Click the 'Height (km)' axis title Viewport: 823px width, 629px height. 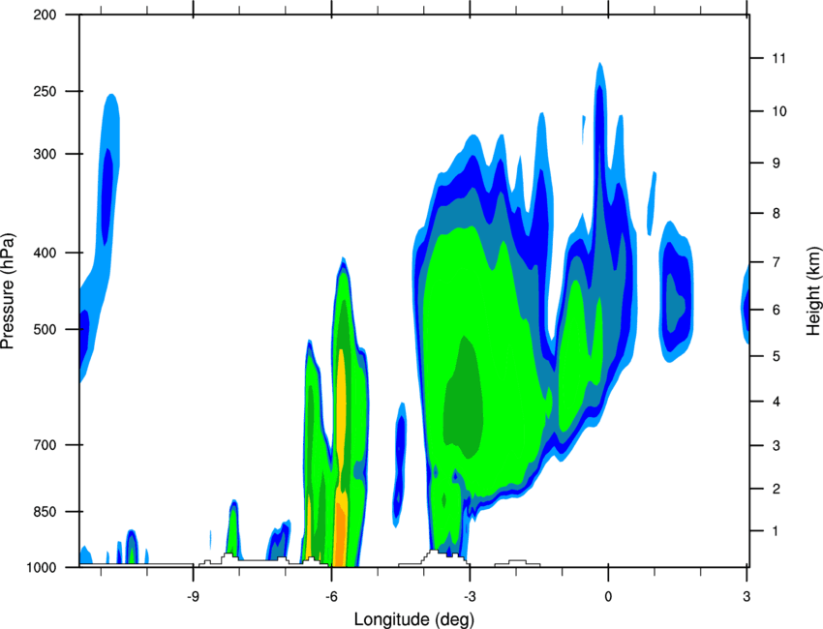(813, 290)
